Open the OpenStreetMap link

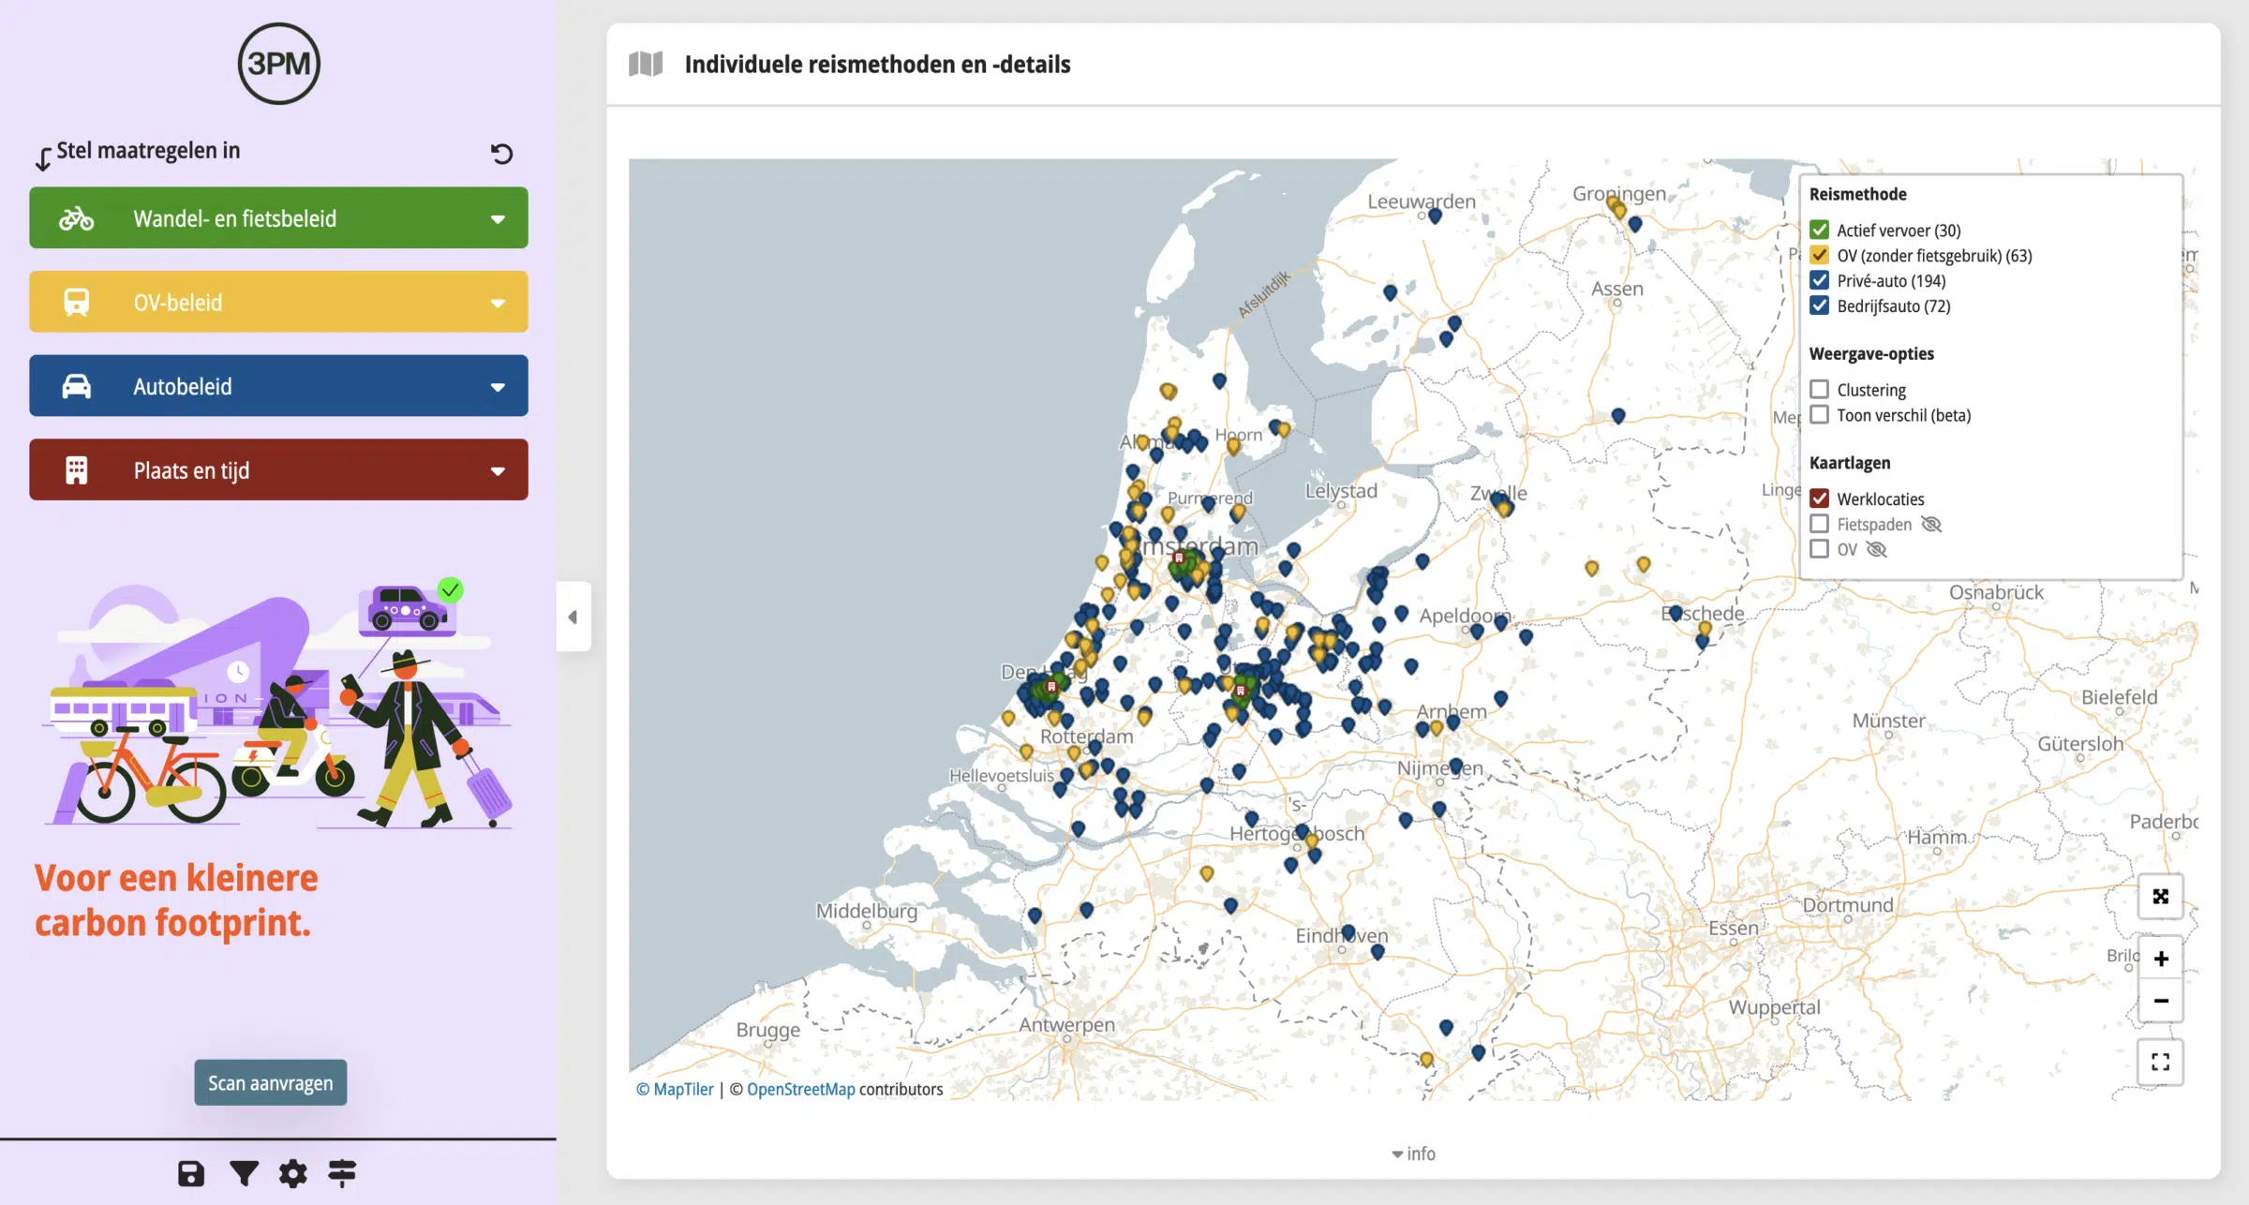pos(800,1089)
